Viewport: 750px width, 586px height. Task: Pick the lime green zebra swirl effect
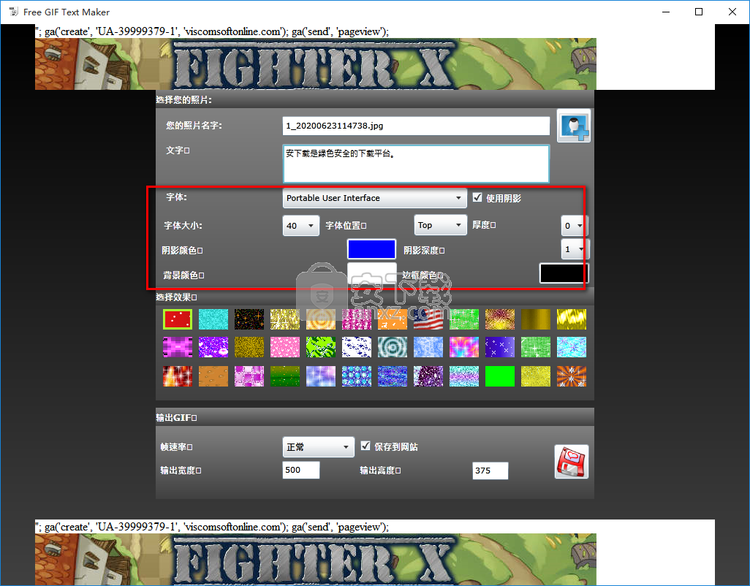tap(321, 348)
